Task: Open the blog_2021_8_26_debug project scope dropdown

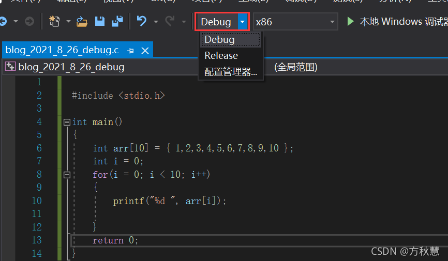Action: click(100, 67)
